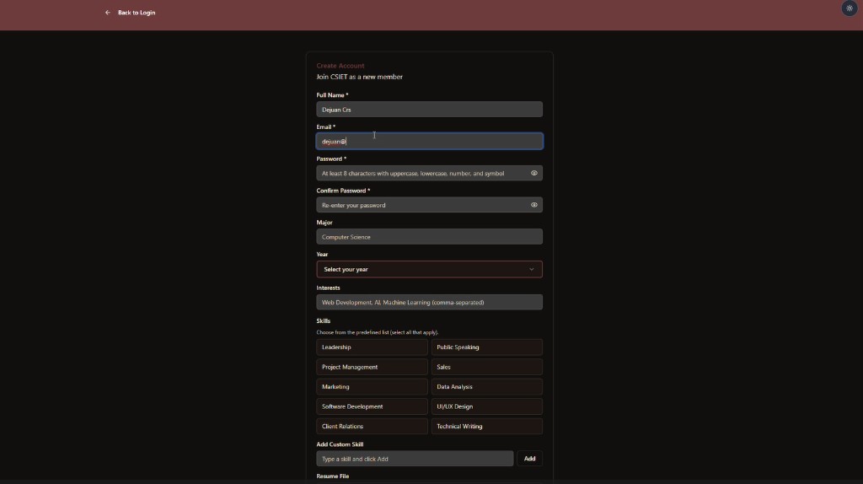The height and width of the screenshot is (484, 863).
Task: Click the Join CSIET as a new member text
Action: pos(359,77)
